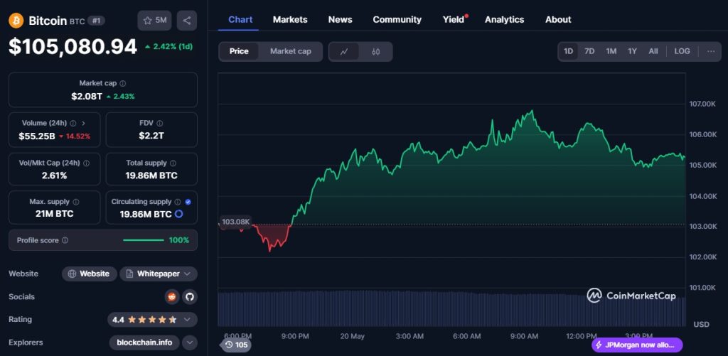The width and height of the screenshot is (728, 356).
Task: Click the 107.00K axis label
Action: pos(702,104)
